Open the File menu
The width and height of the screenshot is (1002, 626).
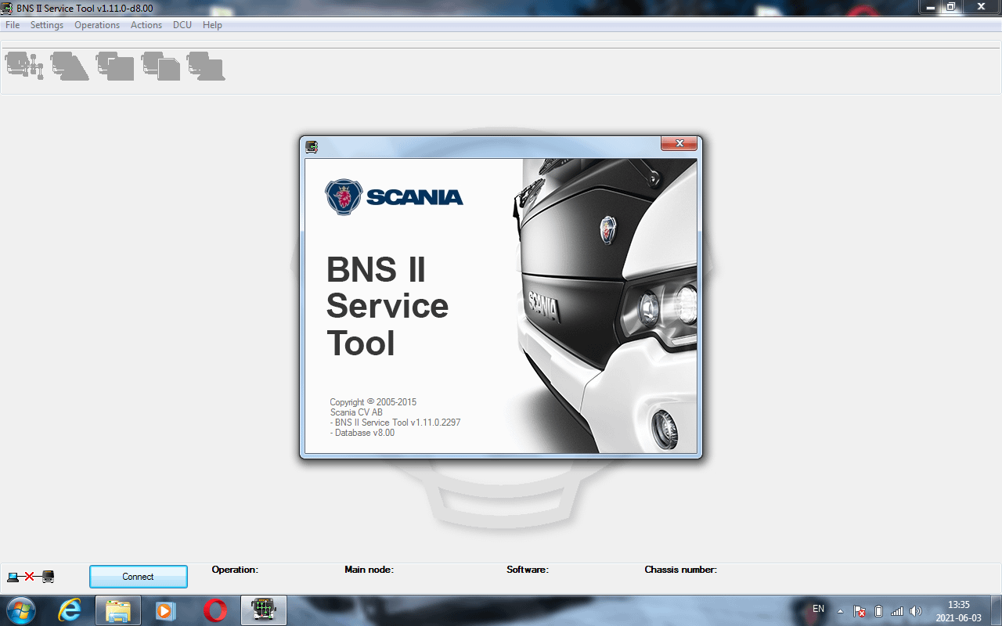coord(12,24)
